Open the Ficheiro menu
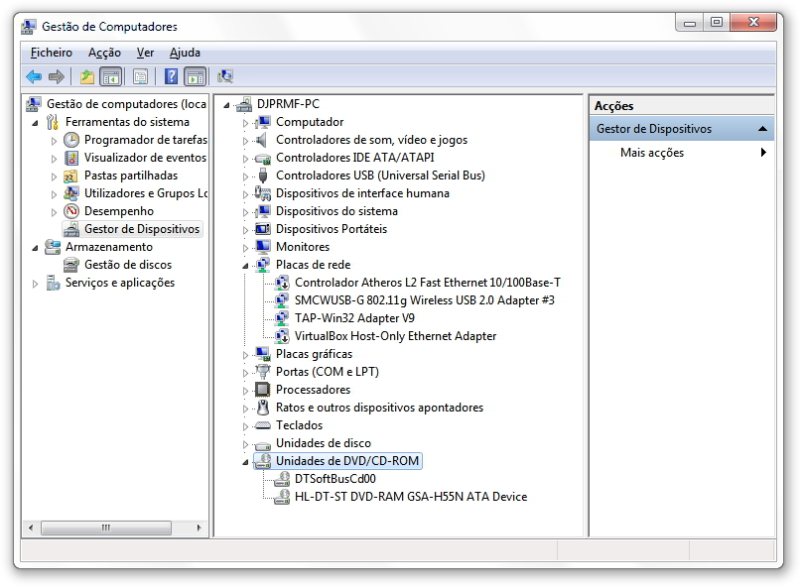 (x=52, y=53)
